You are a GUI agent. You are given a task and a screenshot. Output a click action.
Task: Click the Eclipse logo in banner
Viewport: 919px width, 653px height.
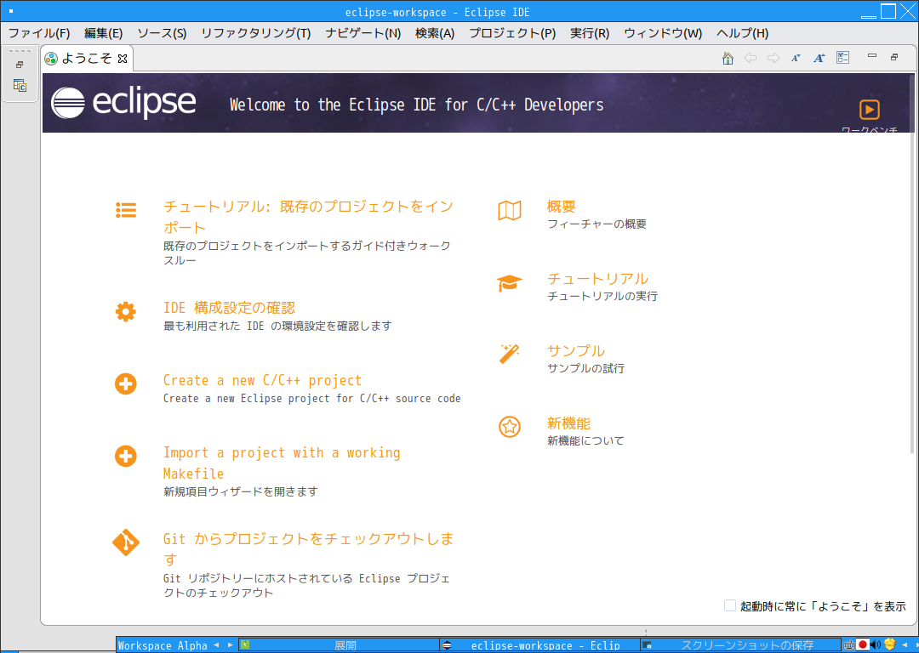point(123,103)
